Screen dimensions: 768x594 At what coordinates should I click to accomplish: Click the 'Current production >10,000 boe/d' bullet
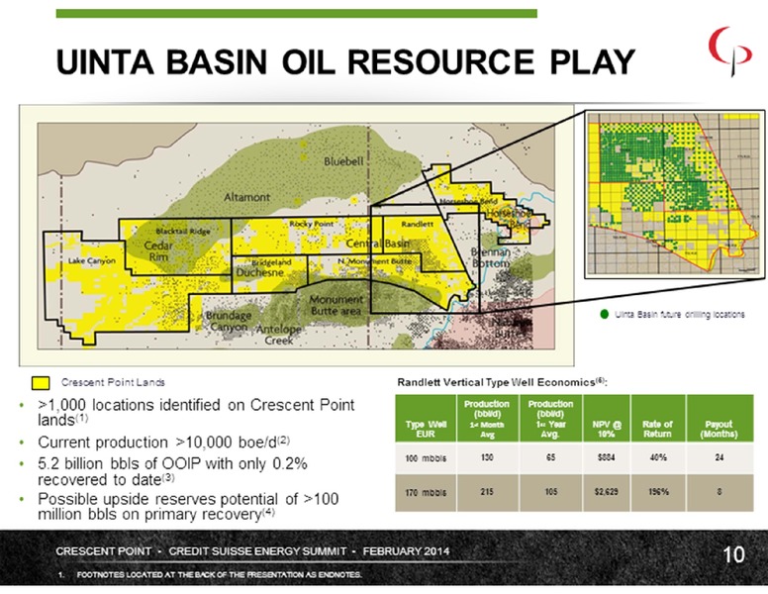tap(164, 443)
